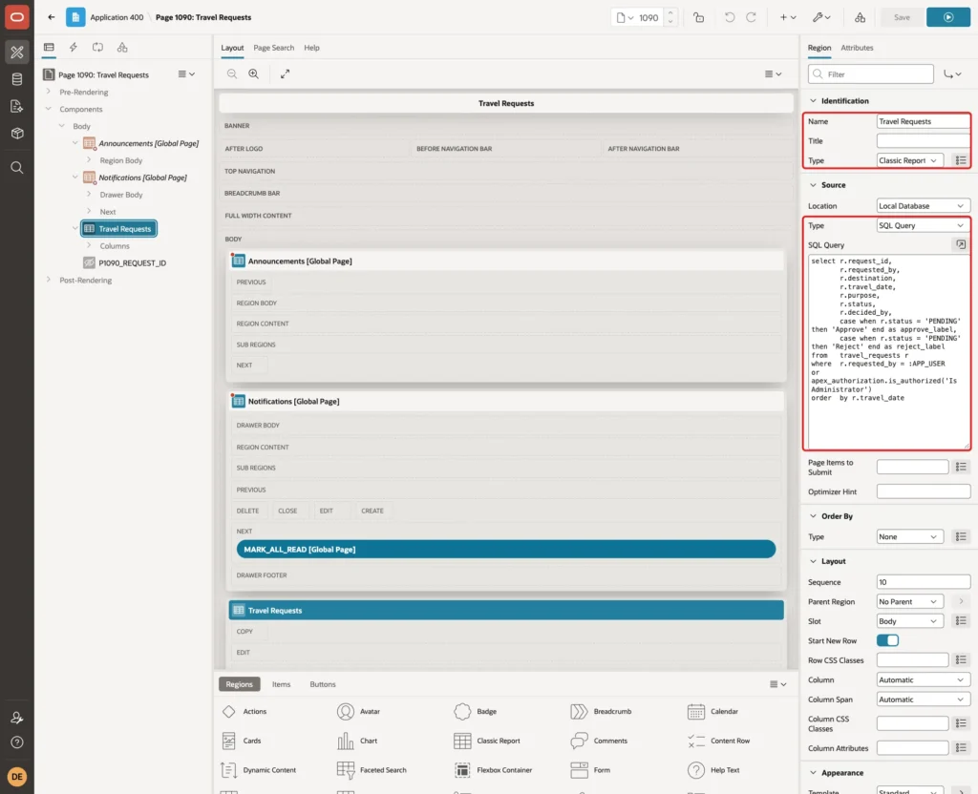
Task: Open layout display options menu
Action: [x=773, y=73]
